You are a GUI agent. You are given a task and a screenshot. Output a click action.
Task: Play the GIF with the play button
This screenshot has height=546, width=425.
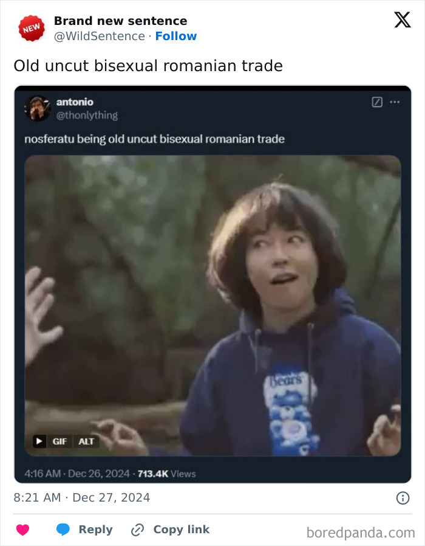pyautogui.click(x=39, y=441)
